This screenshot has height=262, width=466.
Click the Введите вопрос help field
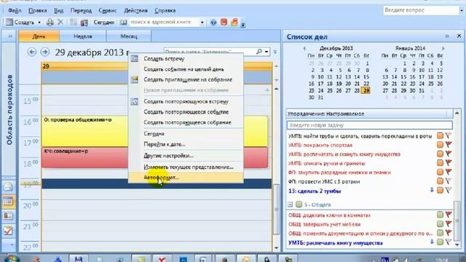[421, 10]
